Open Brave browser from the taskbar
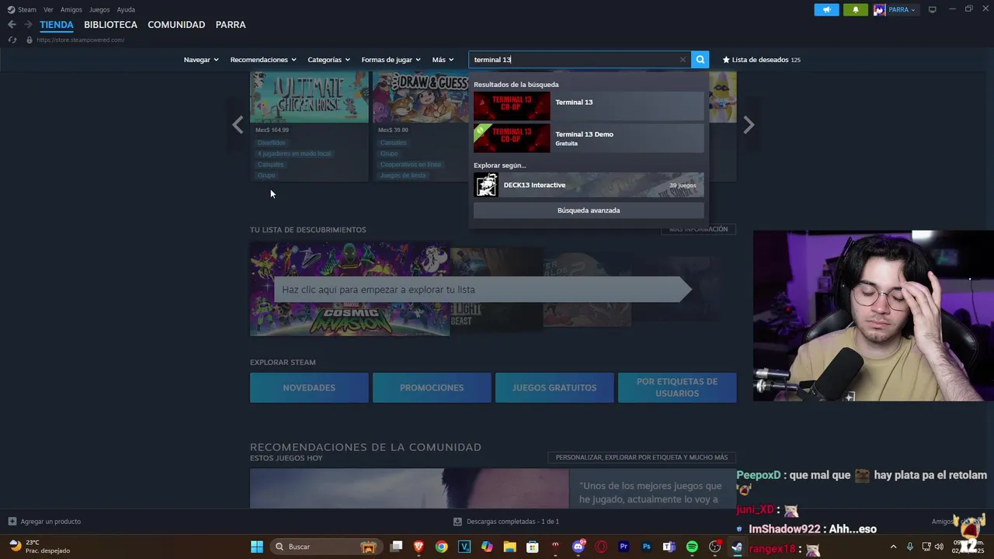Image resolution: width=994 pixels, height=559 pixels. pyautogui.click(x=419, y=547)
